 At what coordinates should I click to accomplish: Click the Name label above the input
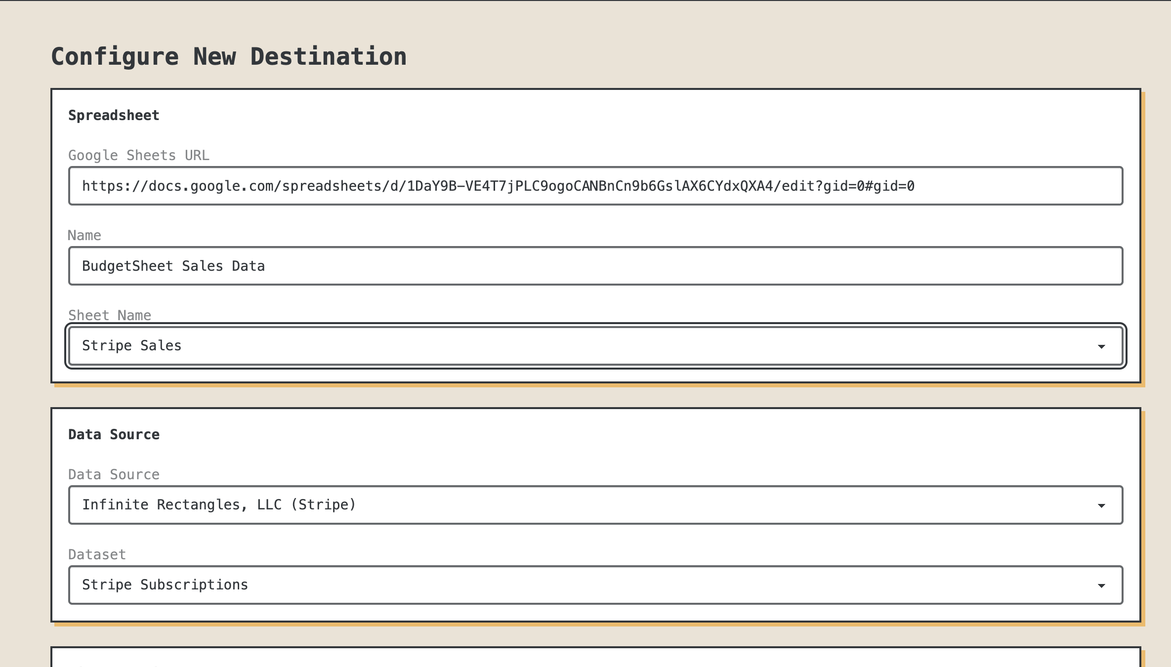coord(84,235)
